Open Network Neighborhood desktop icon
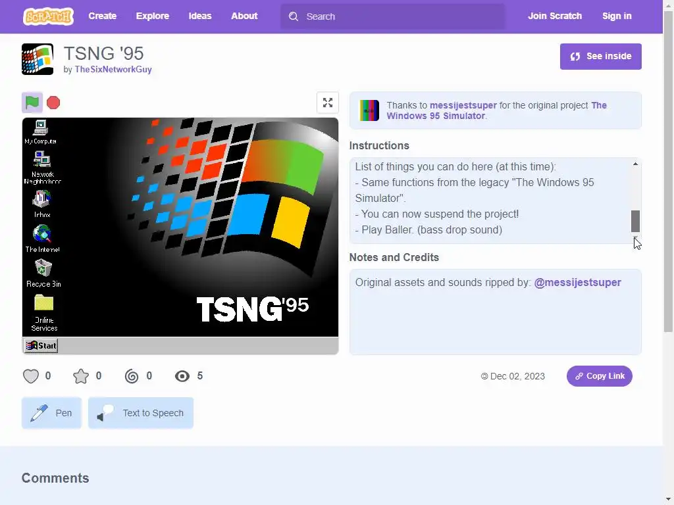Viewport: 674px width, 505px height. click(x=42, y=168)
